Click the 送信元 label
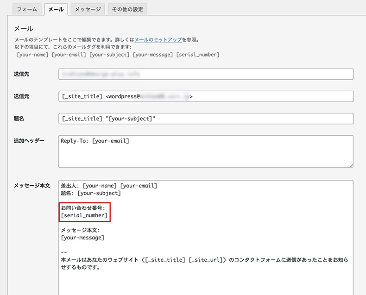Screen dimensions: 366x295 (21, 96)
